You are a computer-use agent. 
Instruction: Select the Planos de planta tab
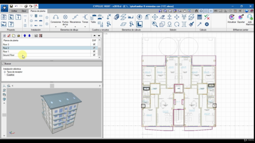pyautogui.click(x=38, y=11)
